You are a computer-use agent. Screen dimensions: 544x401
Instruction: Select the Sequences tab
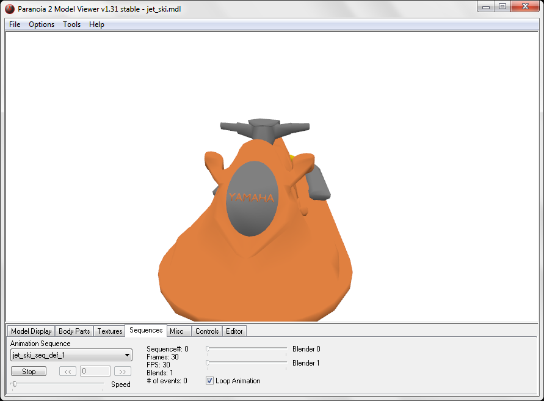point(146,330)
